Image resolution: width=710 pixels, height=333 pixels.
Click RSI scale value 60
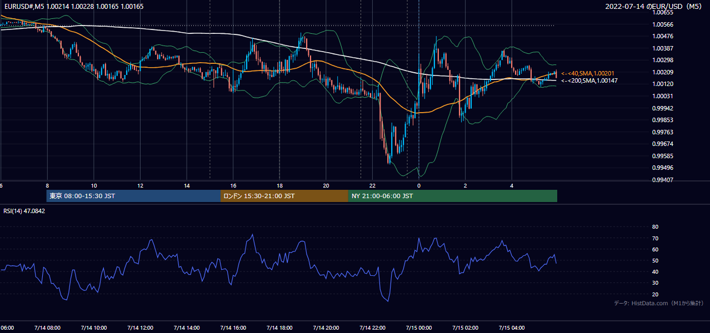[655, 249]
